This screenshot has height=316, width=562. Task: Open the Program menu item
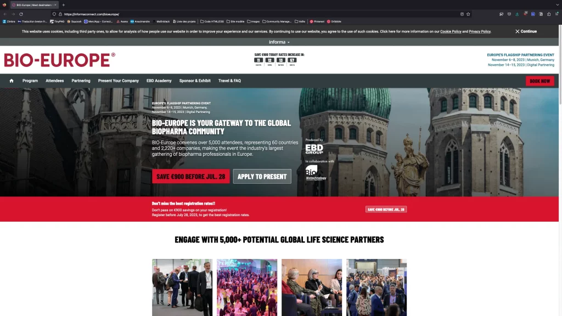[30, 81]
